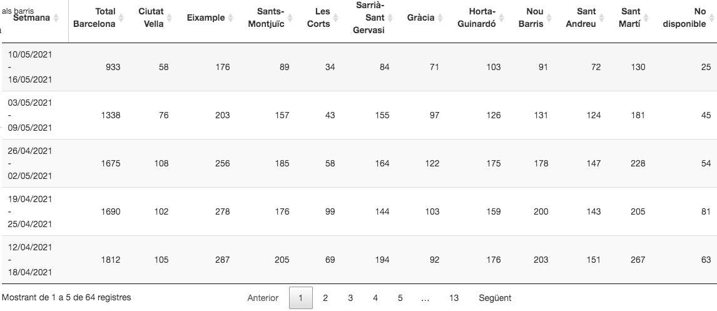Sort by Eixample sort arrows
The image size is (717, 311).
pyautogui.click(x=231, y=18)
